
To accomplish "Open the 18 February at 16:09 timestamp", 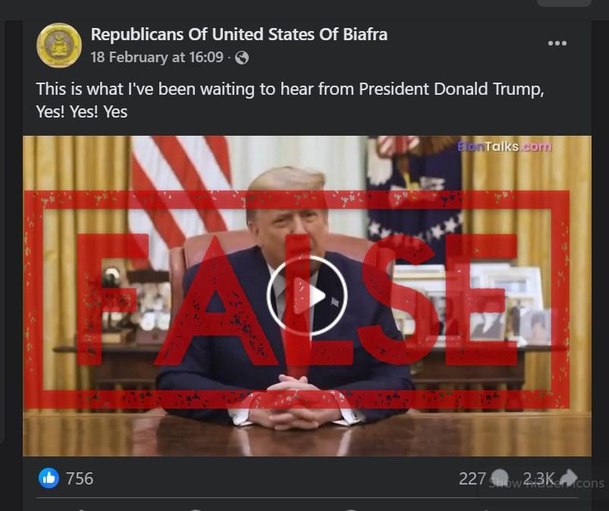I will click(157, 58).
